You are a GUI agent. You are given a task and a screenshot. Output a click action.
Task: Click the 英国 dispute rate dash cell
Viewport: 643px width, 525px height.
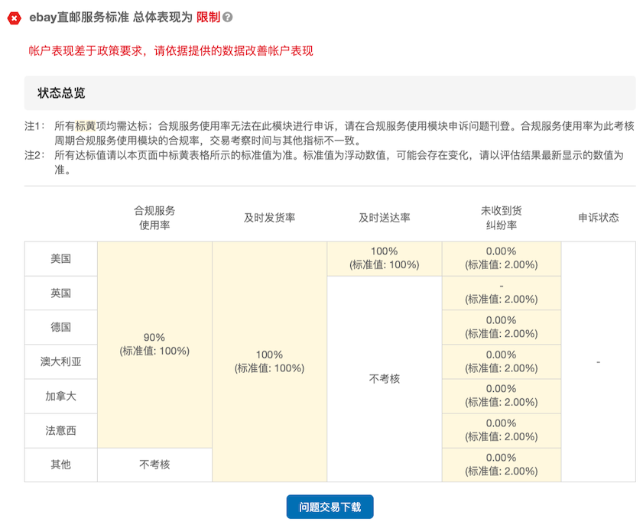[x=501, y=292]
